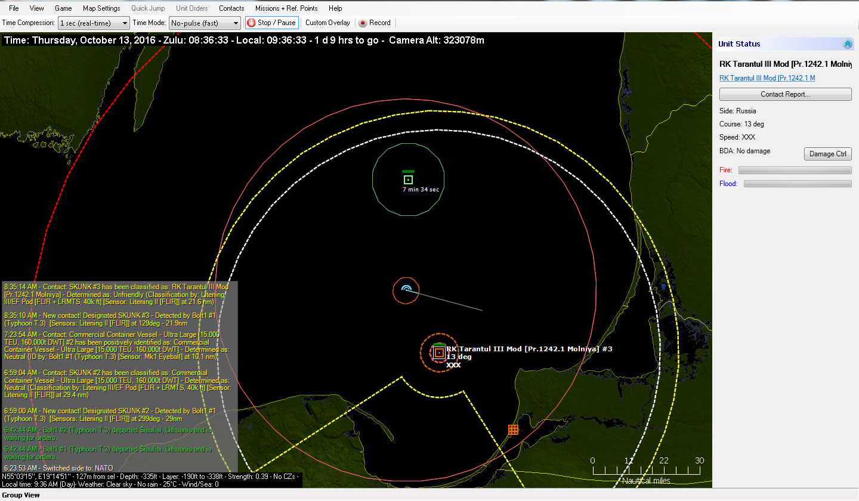Click the 6:59:00 AM new contact SKUNK #2 message

point(111,415)
